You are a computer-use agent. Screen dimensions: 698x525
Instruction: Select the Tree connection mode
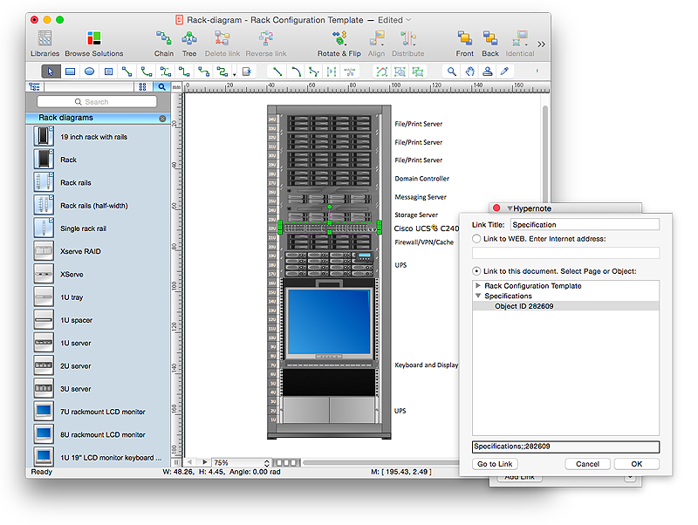point(189,41)
